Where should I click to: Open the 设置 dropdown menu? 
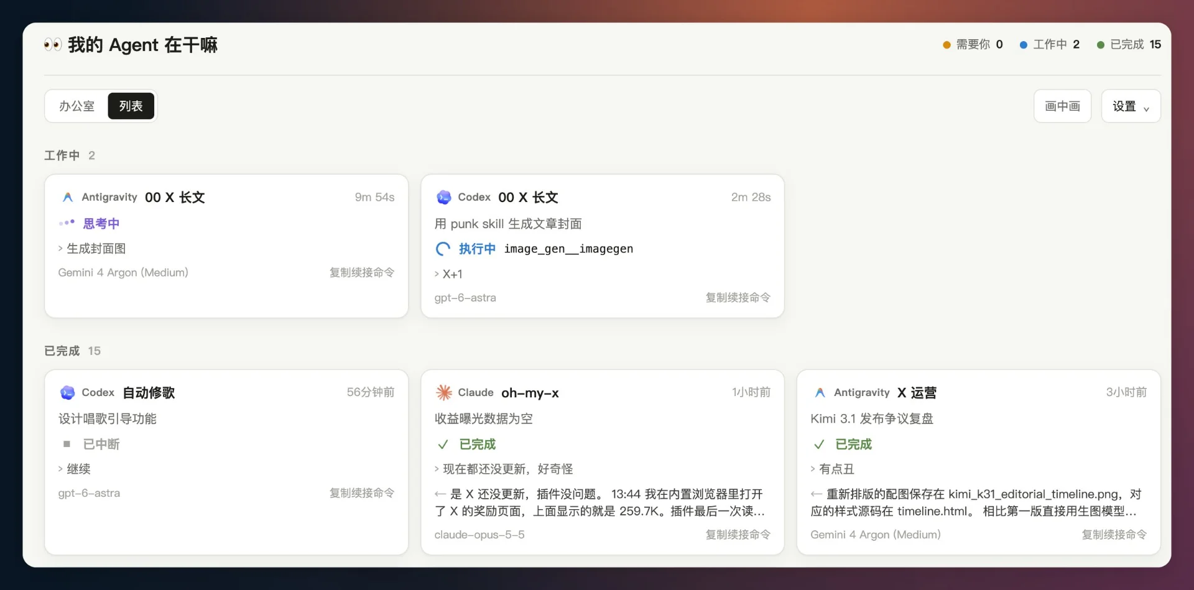(x=1131, y=106)
